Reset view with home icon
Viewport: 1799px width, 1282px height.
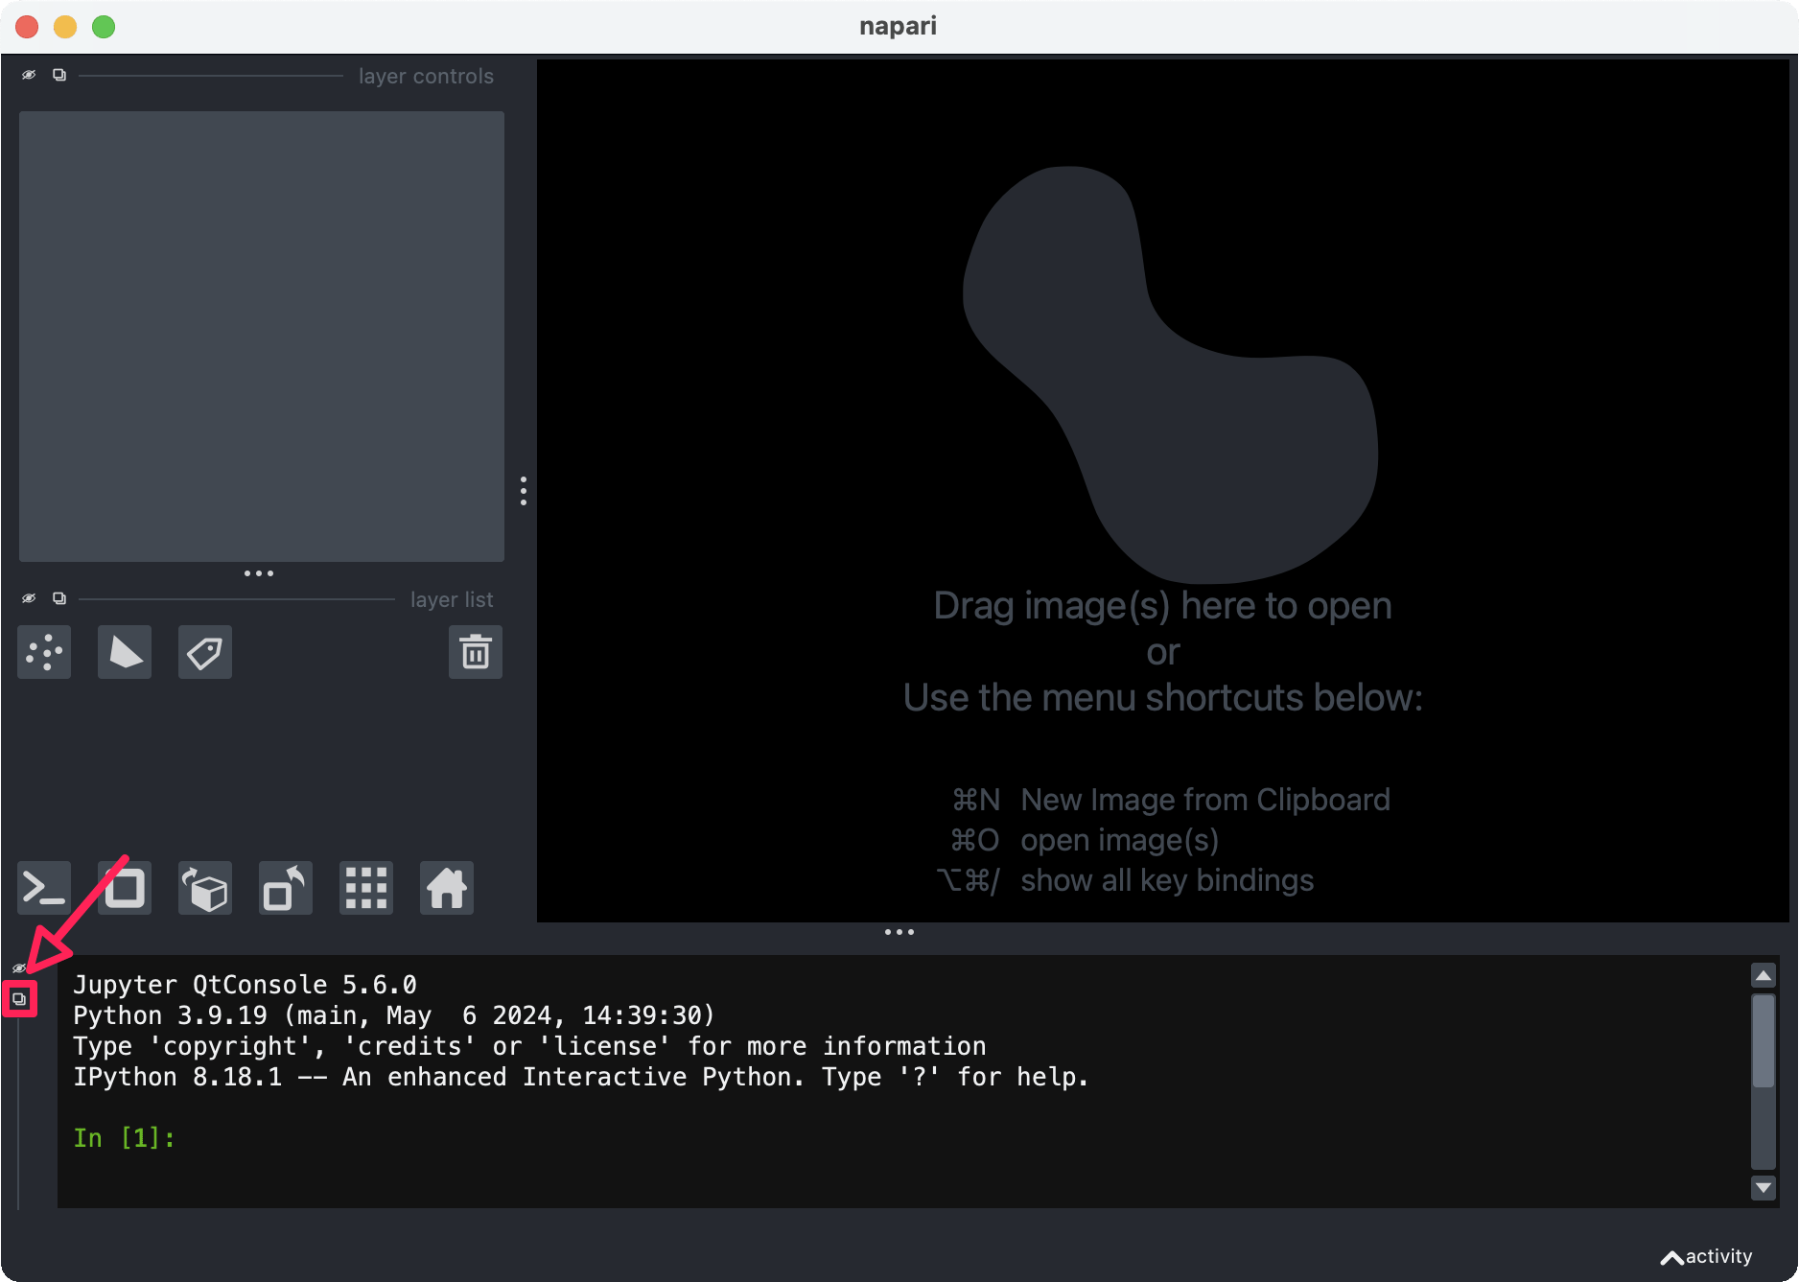point(447,888)
